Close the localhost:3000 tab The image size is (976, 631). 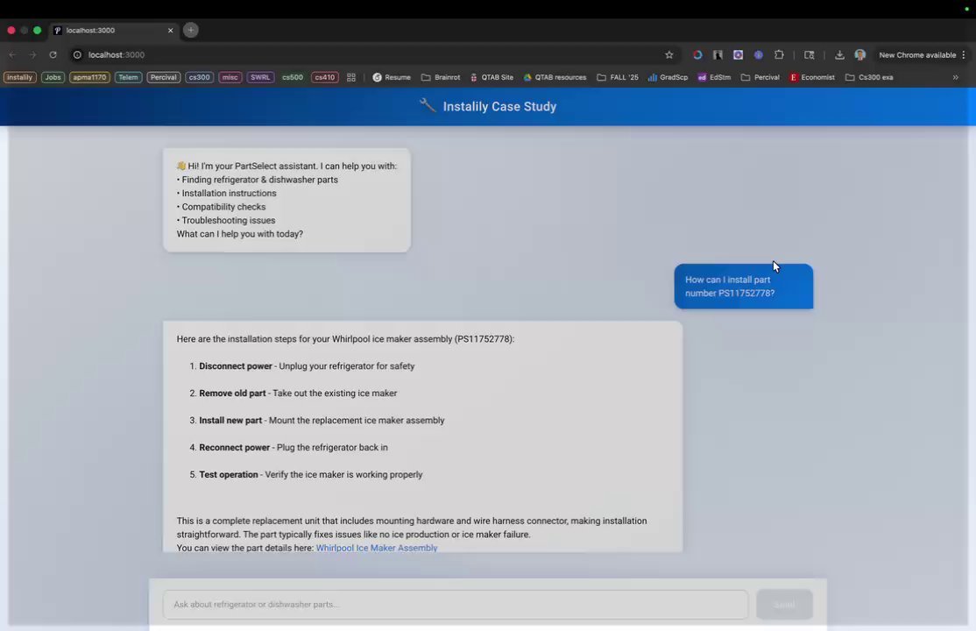pyautogui.click(x=171, y=30)
